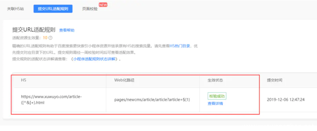
Task: Open the 查看帮助 link
Action: click(67, 30)
